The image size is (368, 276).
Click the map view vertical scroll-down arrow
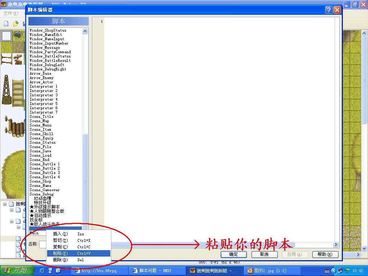click(x=364, y=248)
